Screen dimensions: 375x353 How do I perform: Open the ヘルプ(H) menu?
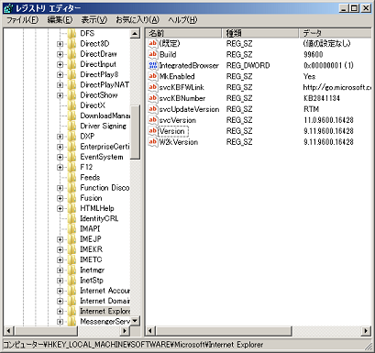coord(182,20)
